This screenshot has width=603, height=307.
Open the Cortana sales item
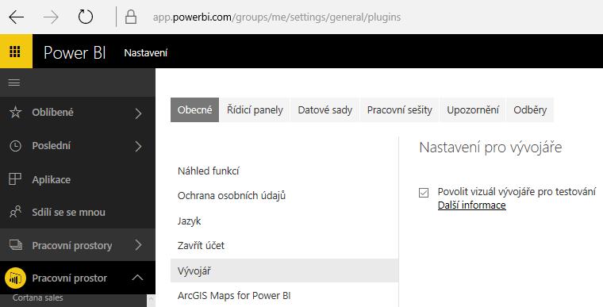(38, 297)
